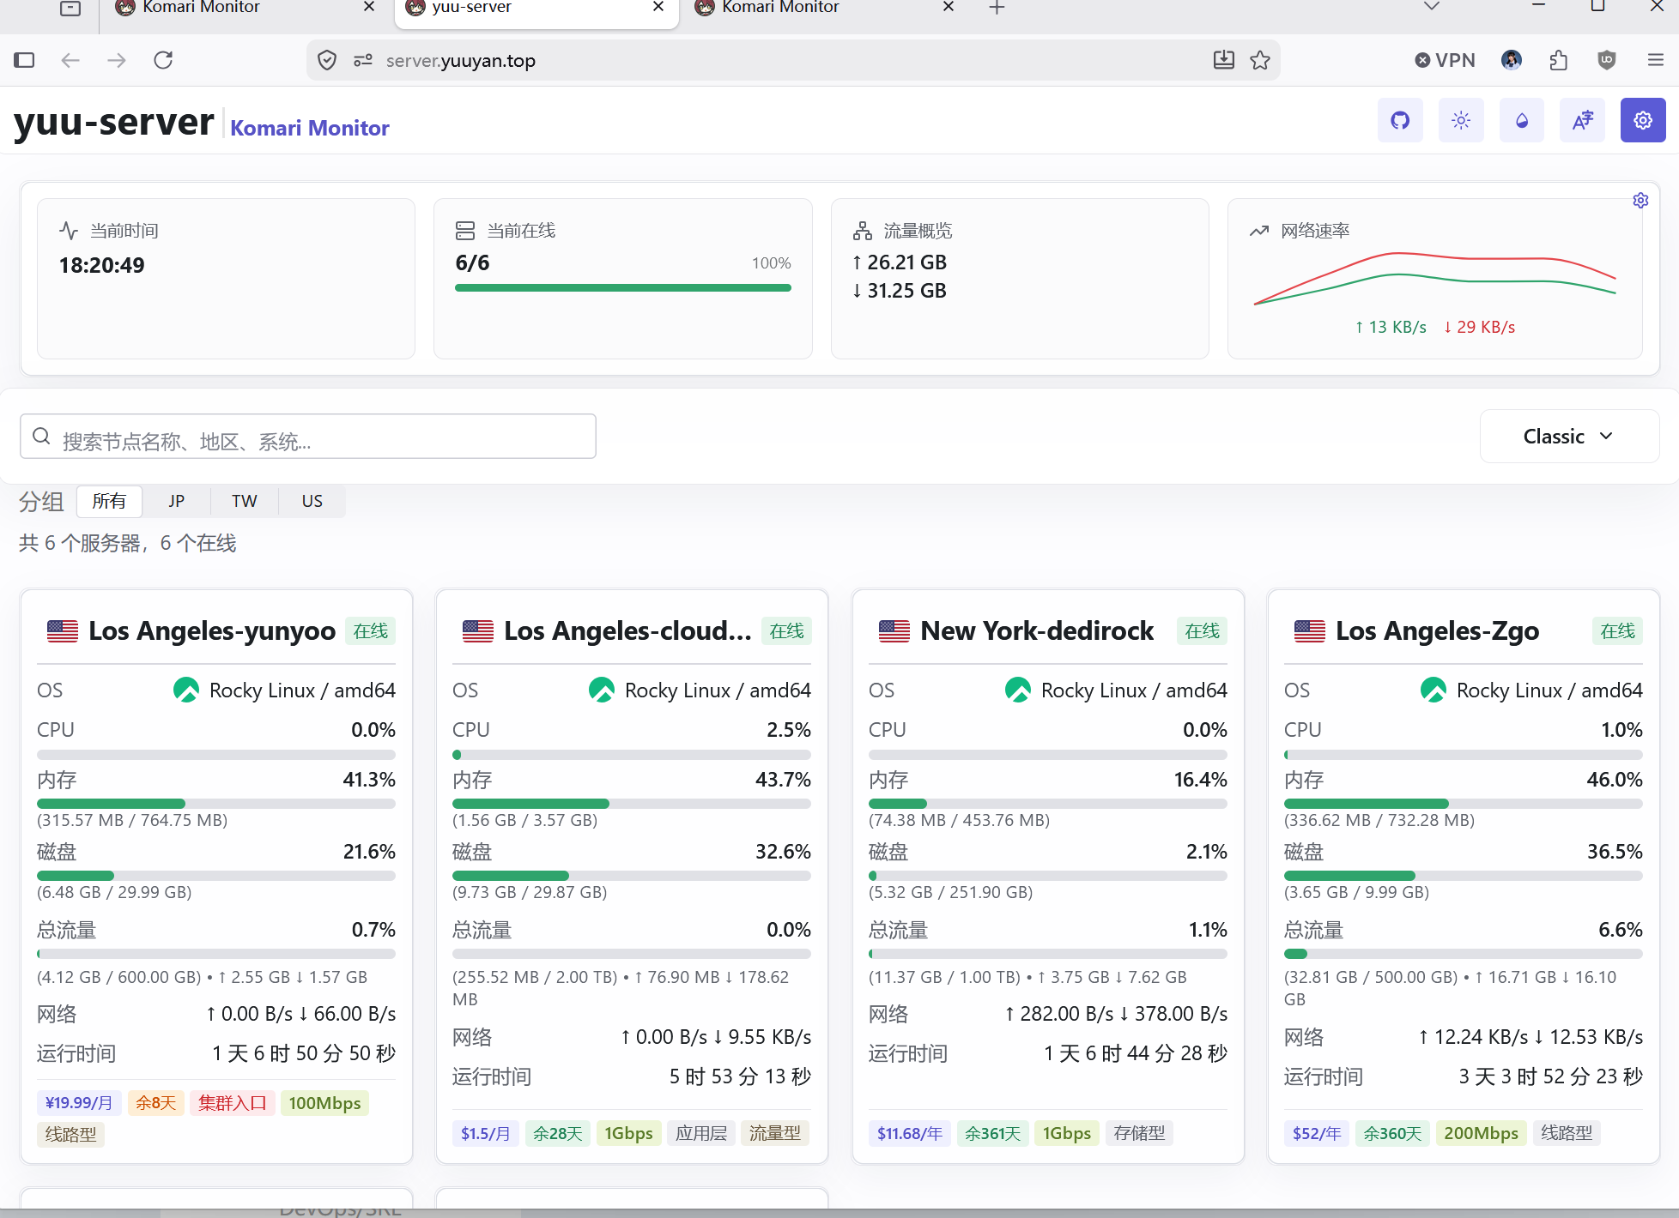Image resolution: width=1679 pixels, height=1218 pixels.
Task: Click the node search input field
Action: [x=308, y=437]
